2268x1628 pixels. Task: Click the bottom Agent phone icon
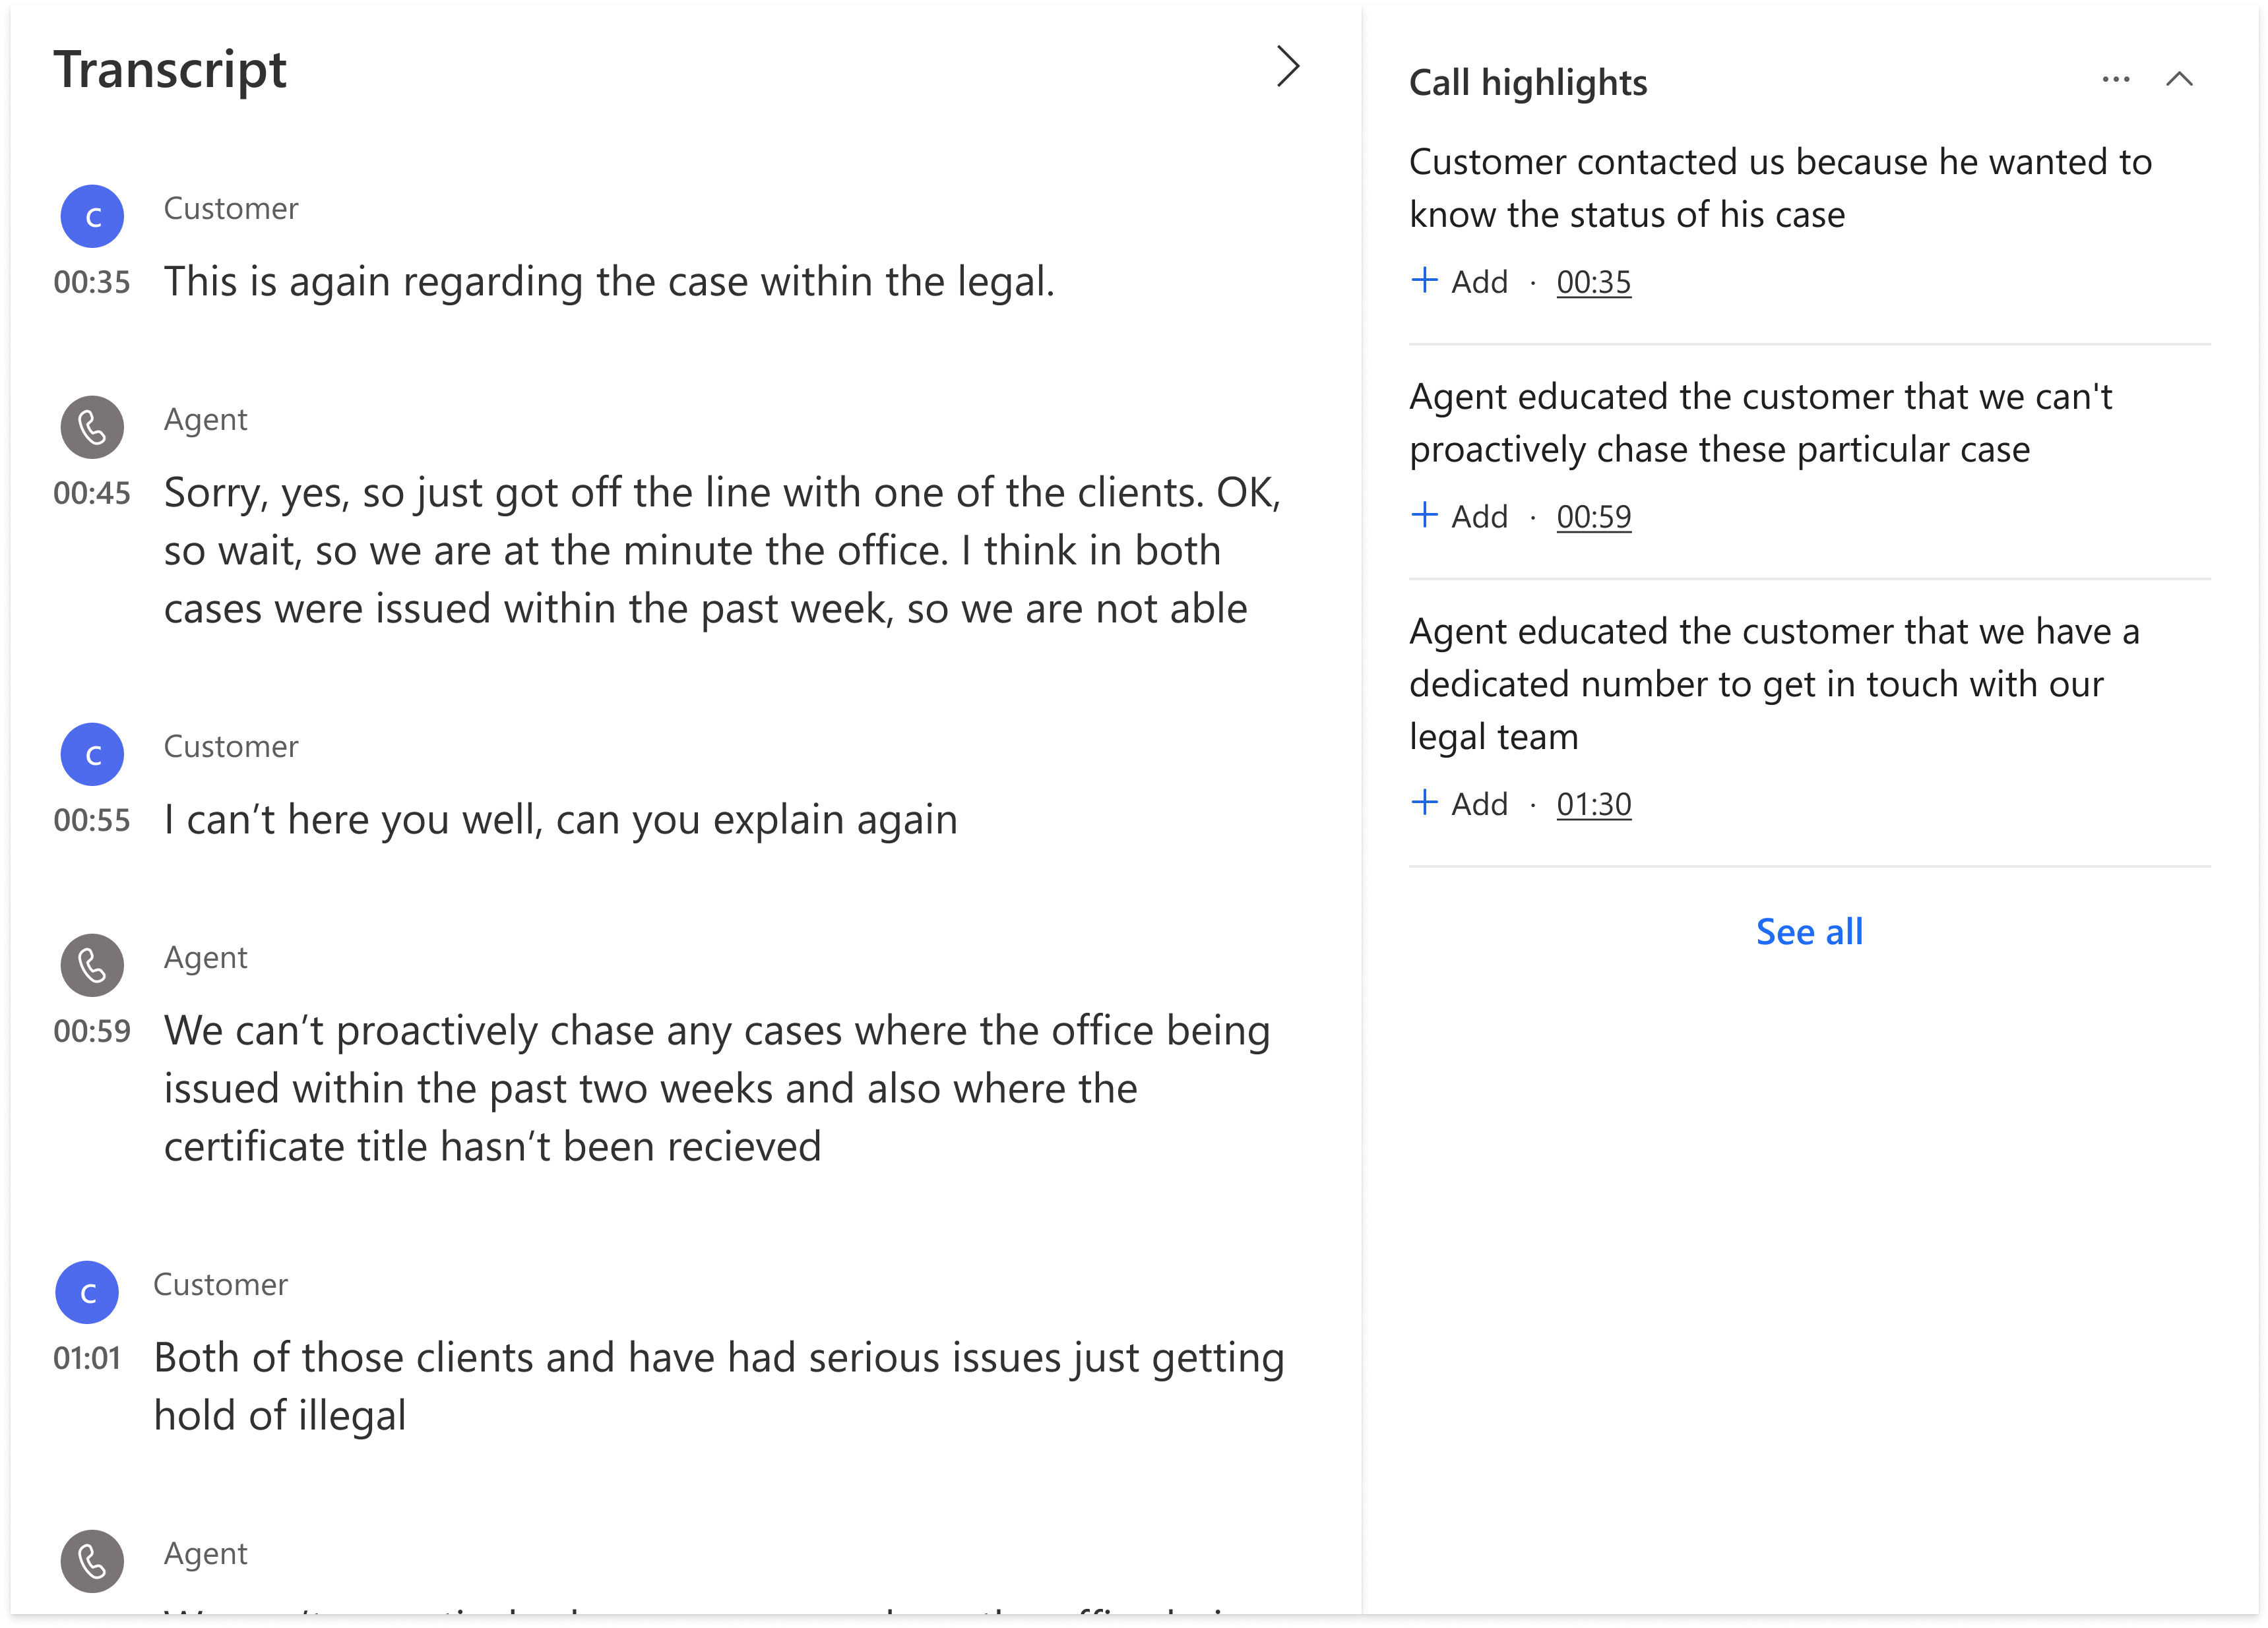pos(92,1561)
